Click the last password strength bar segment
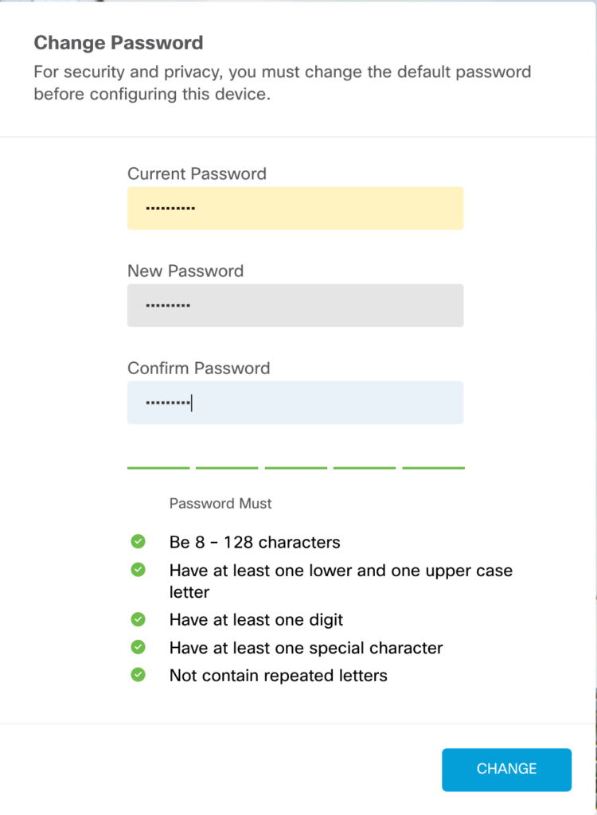Viewport: 597px width, 815px height. coord(433,468)
